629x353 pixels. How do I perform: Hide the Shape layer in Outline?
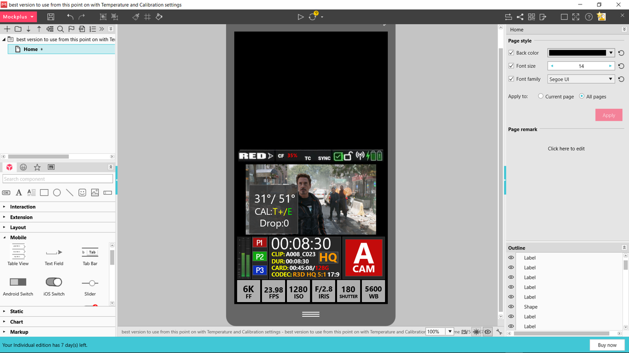[x=511, y=307]
